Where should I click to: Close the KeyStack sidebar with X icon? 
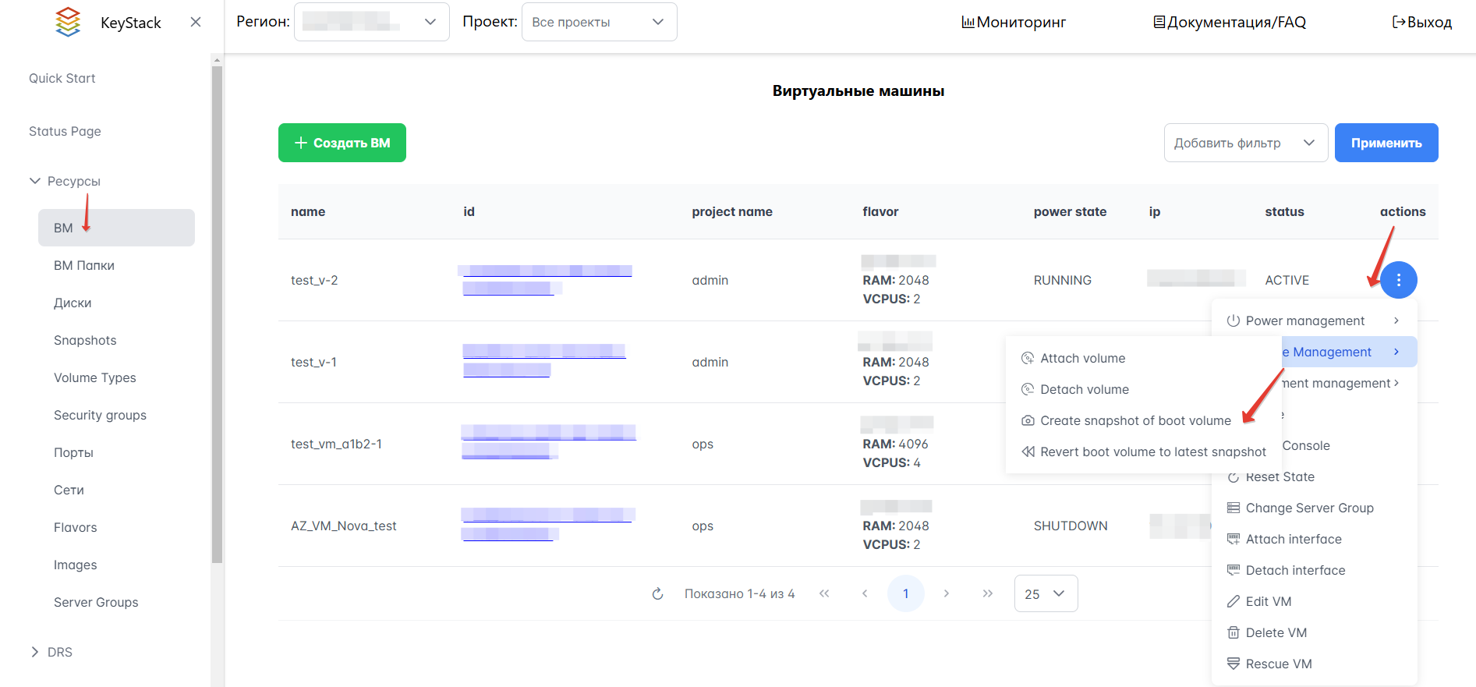tap(196, 22)
